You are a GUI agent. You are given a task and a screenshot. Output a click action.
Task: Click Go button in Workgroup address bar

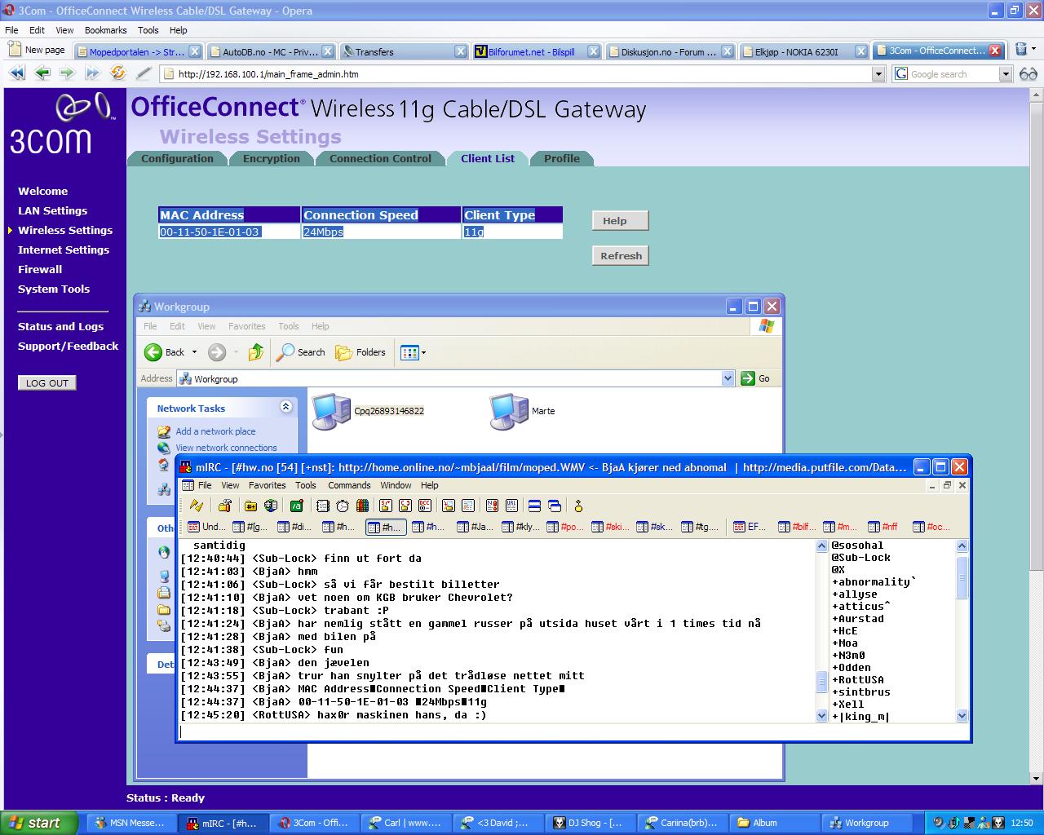pos(755,378)
